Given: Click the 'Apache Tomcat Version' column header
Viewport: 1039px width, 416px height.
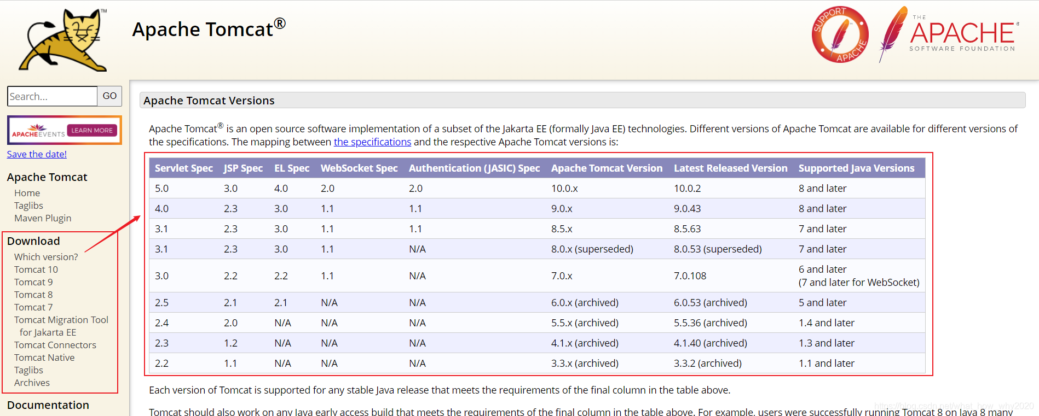Looking at the screenshot, I should pyautogui.click(x=607, y=168).
